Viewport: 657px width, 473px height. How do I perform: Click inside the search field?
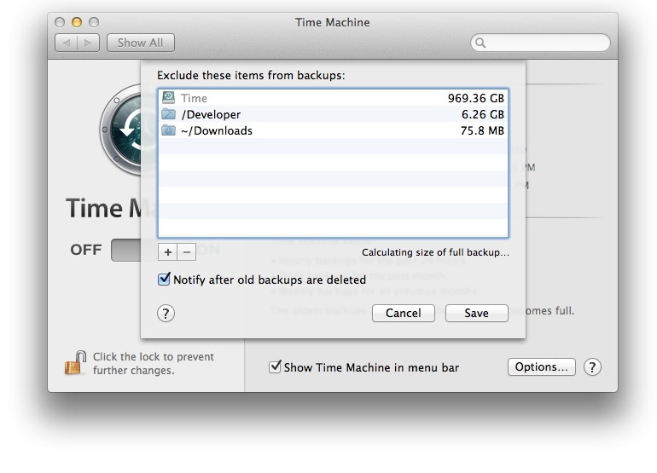540,43
